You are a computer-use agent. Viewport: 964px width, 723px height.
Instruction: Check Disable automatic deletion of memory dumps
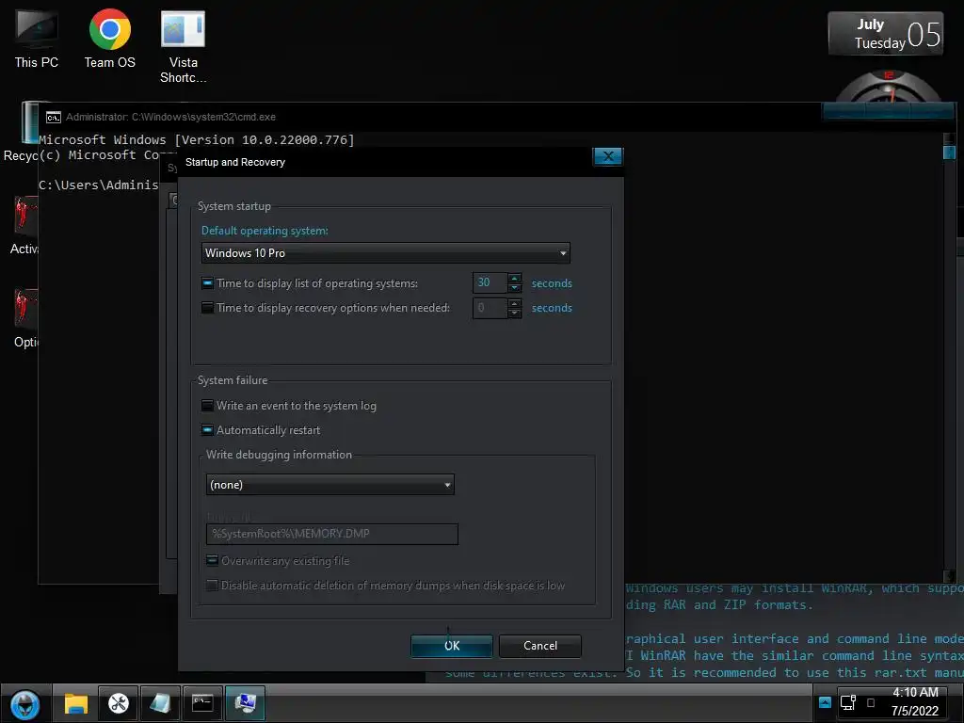pos(212,586)
